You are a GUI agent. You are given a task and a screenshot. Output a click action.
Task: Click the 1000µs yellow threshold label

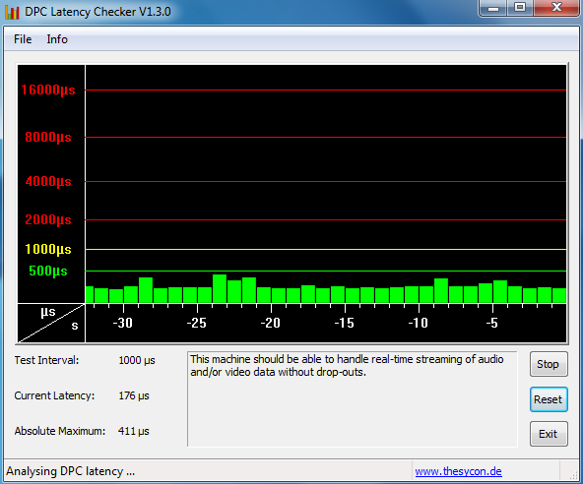click(x=48, y=249)
